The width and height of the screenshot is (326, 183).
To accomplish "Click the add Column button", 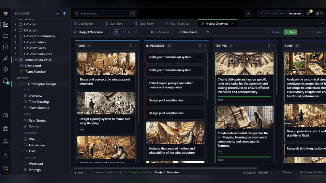I will click(x=274, y=32).
